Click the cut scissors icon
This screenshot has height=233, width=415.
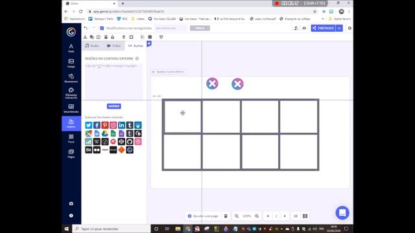click(x=85, y=37)
